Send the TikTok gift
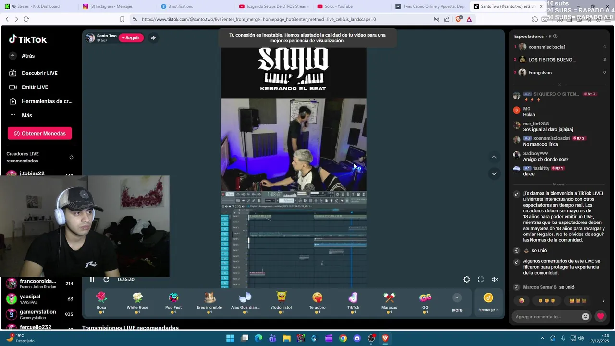Image resolution: width=615 pixels, height=346 pixels. coord(353,303)
